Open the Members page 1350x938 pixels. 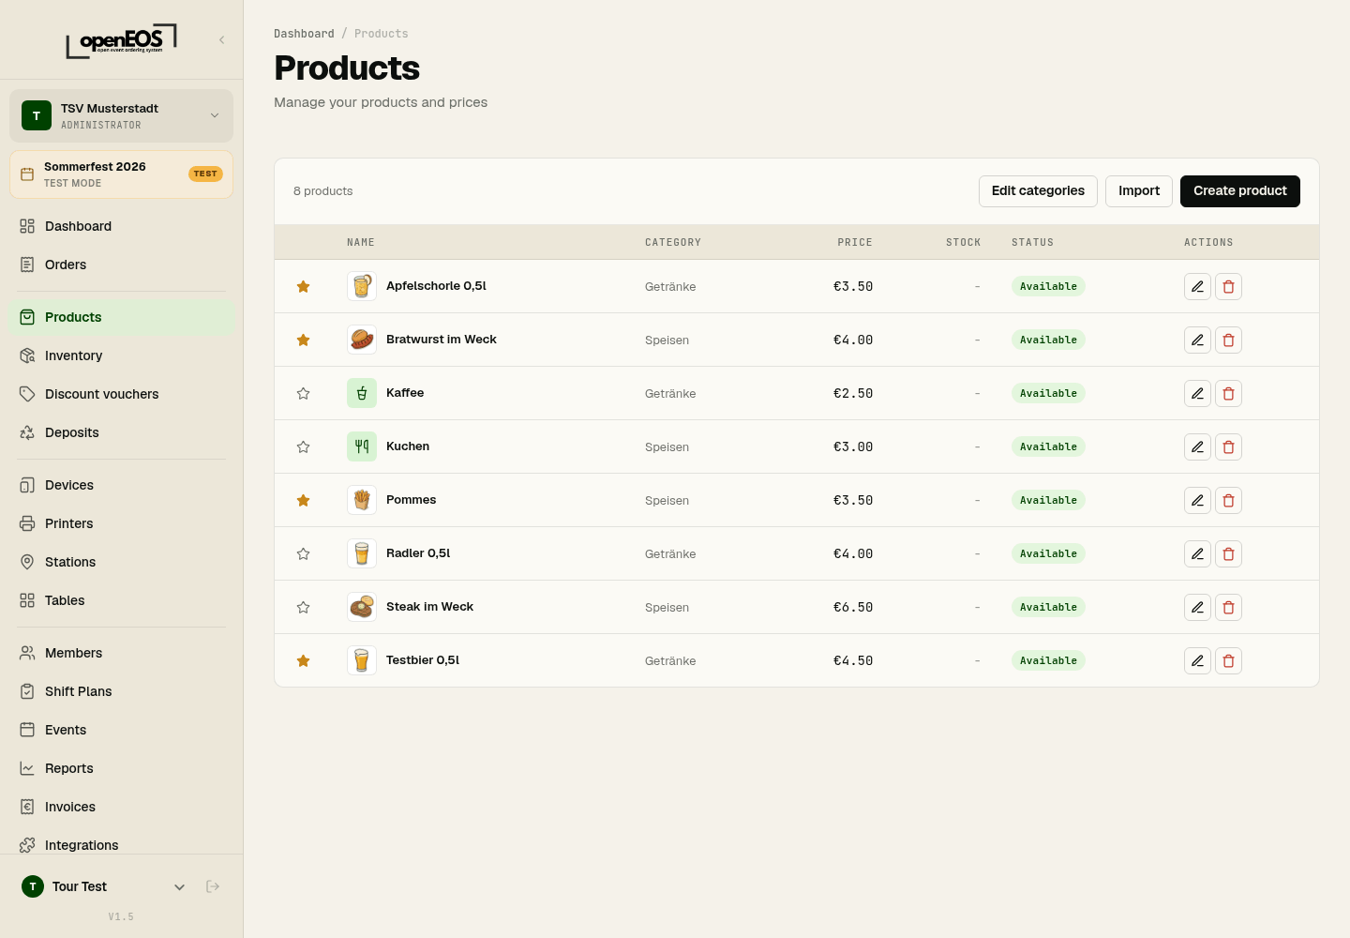coord(121,653)
